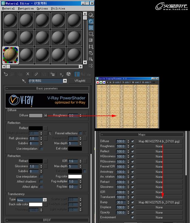Image resolution: width=190 pixels, height=223 pixels.
Task: Click green channel button in Cropping window
Action: (101, 82)
